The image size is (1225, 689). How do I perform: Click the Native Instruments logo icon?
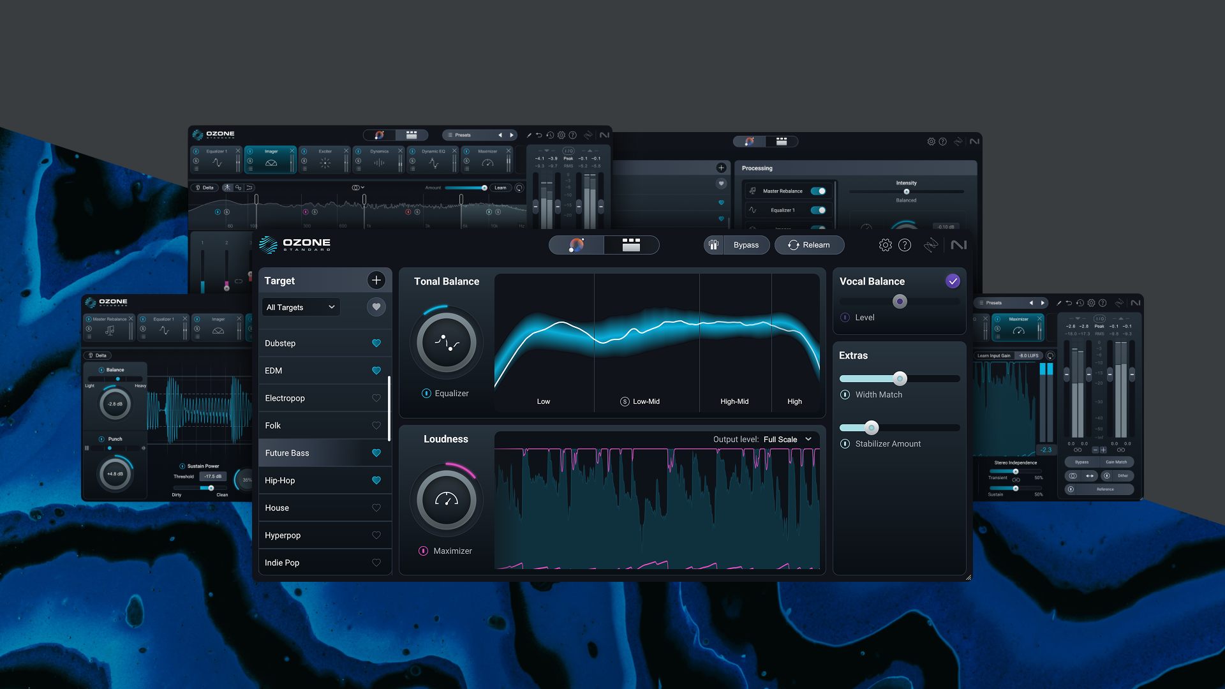(x=958, y=245)
